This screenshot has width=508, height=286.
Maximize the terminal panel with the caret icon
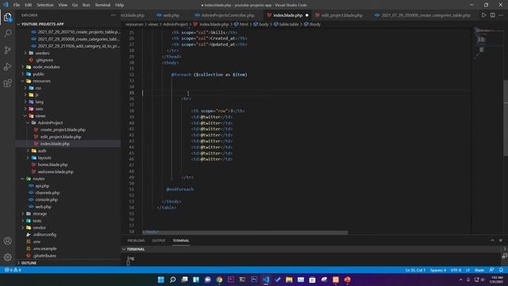(492, 240)
